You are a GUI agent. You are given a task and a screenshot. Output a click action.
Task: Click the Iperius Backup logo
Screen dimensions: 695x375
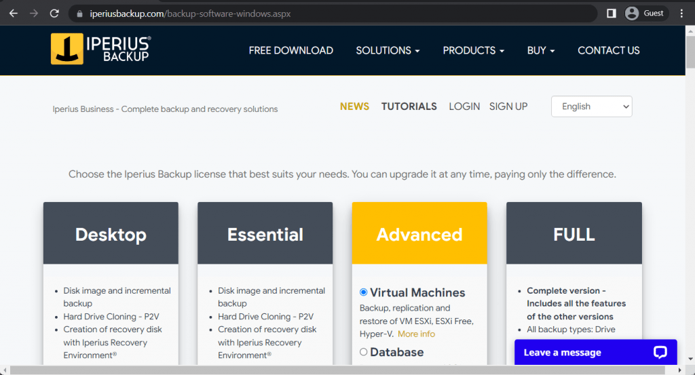(x=100, y=50)
